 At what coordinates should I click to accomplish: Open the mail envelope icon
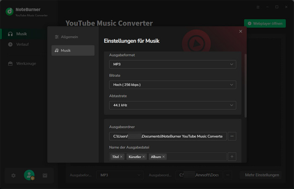(45, 176)
